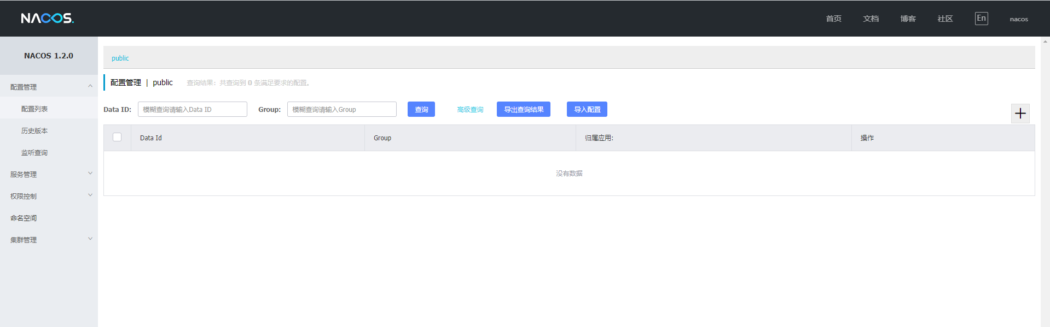
Task: Click the 没有数据 empty table message
Action: click(x=569, y=173)
